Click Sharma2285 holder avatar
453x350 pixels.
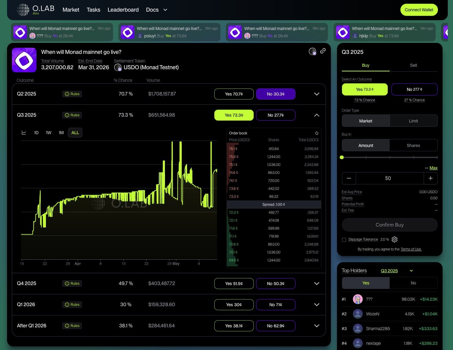tap(358, 329)
